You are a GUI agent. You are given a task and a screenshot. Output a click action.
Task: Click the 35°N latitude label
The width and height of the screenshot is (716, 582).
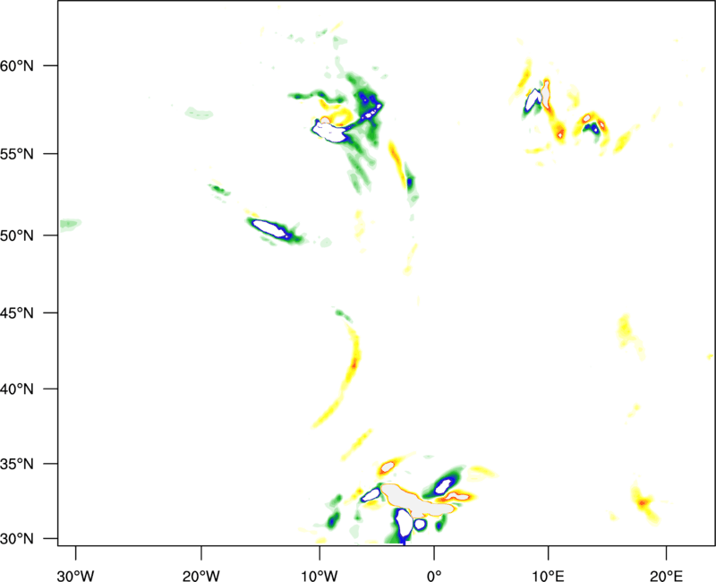point(17,464)
